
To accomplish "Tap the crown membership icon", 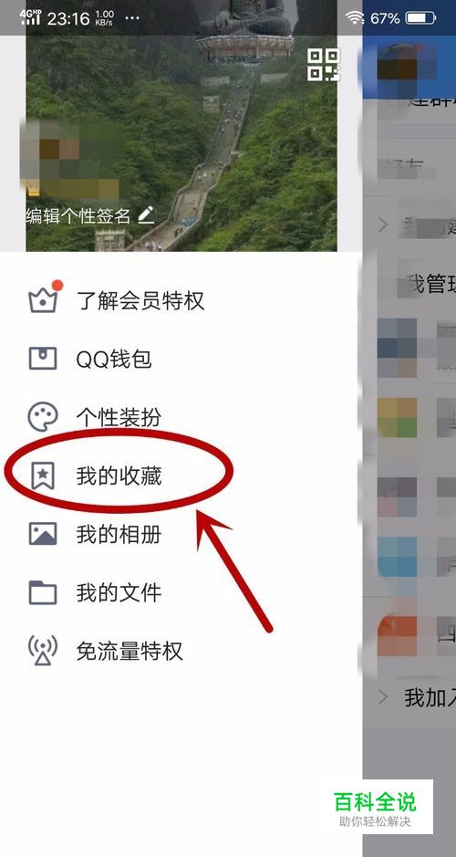I will pos(43,298).
